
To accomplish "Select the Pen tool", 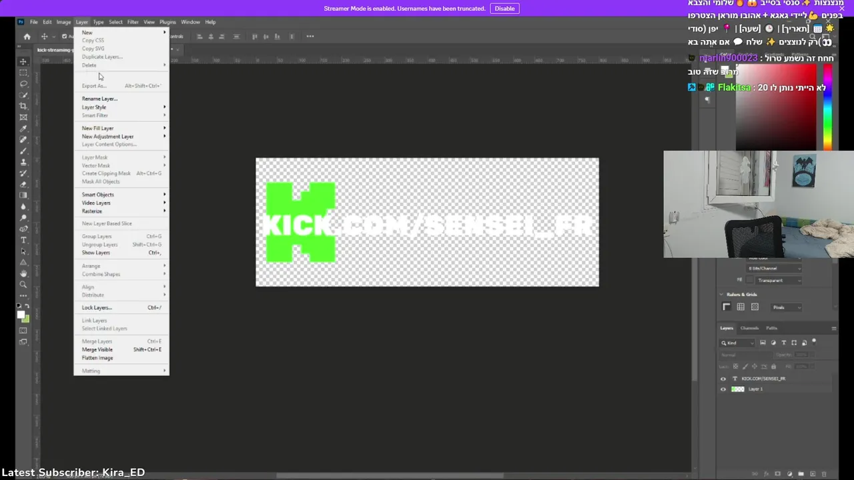I will tap(23, 229).
